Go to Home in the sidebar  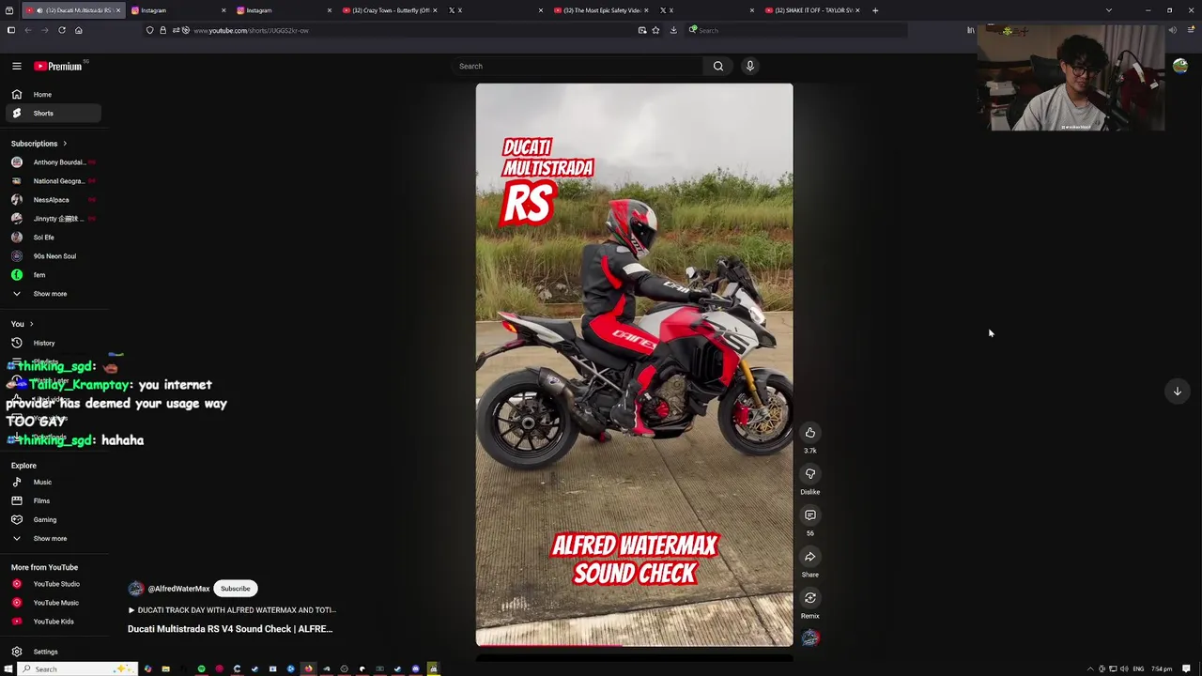tap(54, 94)
